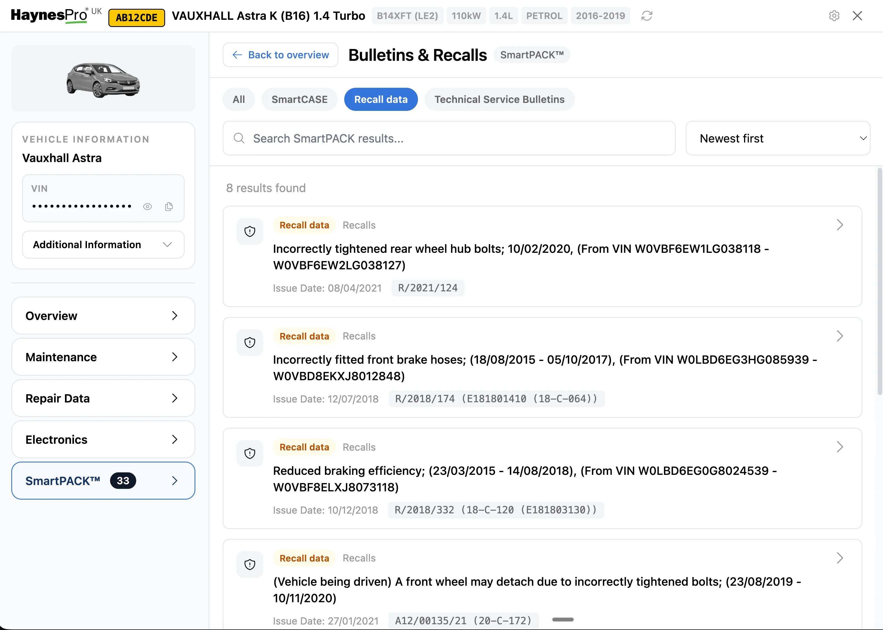Open application settings via the gear icon
883x630 pixels.
[835, 15]
